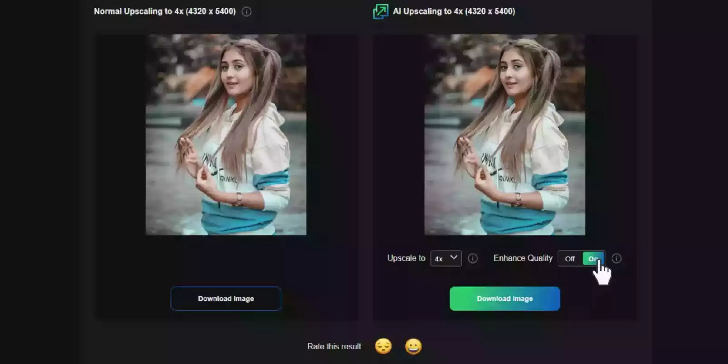Click the Normal Upscaling info icon

(246, 11)
